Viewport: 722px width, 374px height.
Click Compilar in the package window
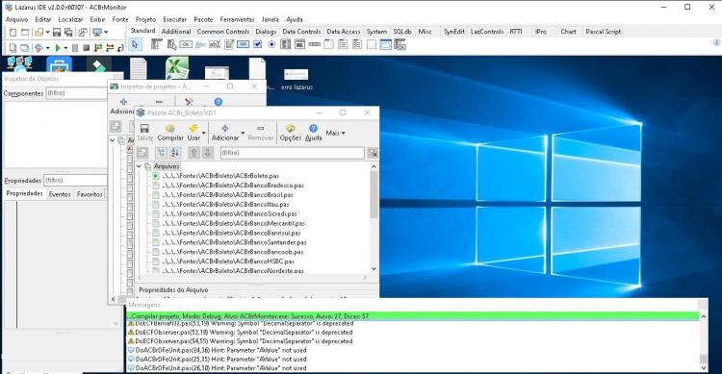(x=170, y=133)
